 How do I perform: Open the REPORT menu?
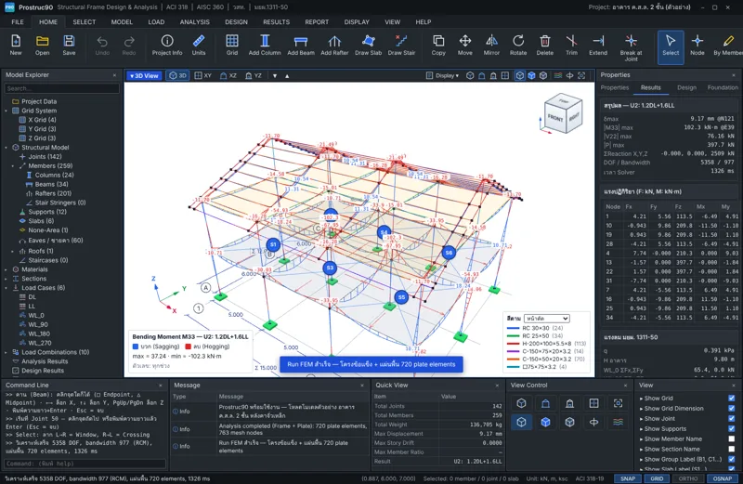click(x=317, y=21)
